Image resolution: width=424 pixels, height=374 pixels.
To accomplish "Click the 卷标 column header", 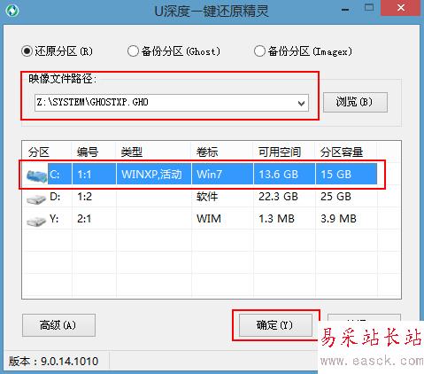I will 222,152.
